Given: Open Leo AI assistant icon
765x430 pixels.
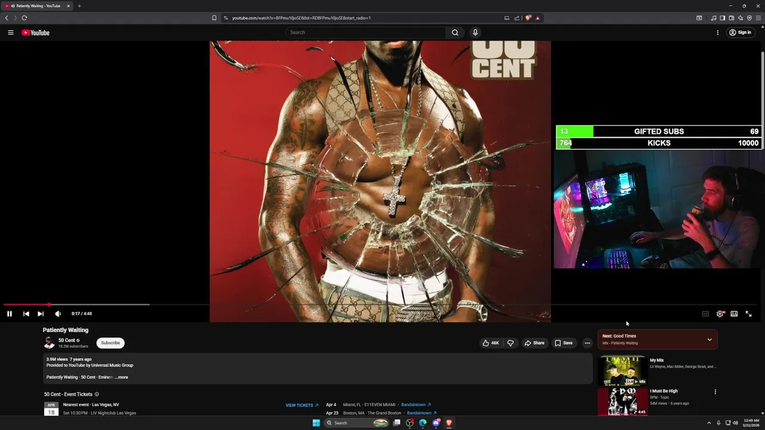Looking at the screenshot, I should tap(740, 18).
